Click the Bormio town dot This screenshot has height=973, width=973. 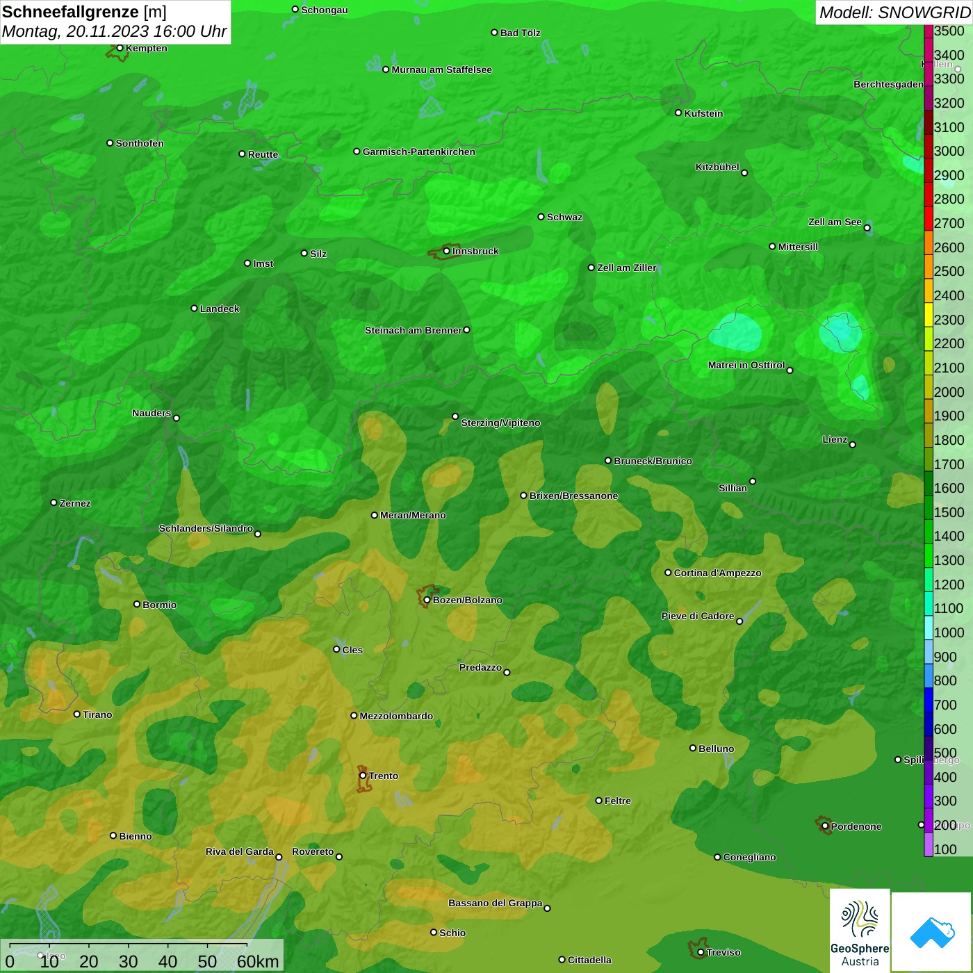coord(137,604)
